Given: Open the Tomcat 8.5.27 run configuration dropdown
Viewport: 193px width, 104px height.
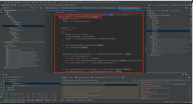Looking at the screenshot, I should [162, 5].
